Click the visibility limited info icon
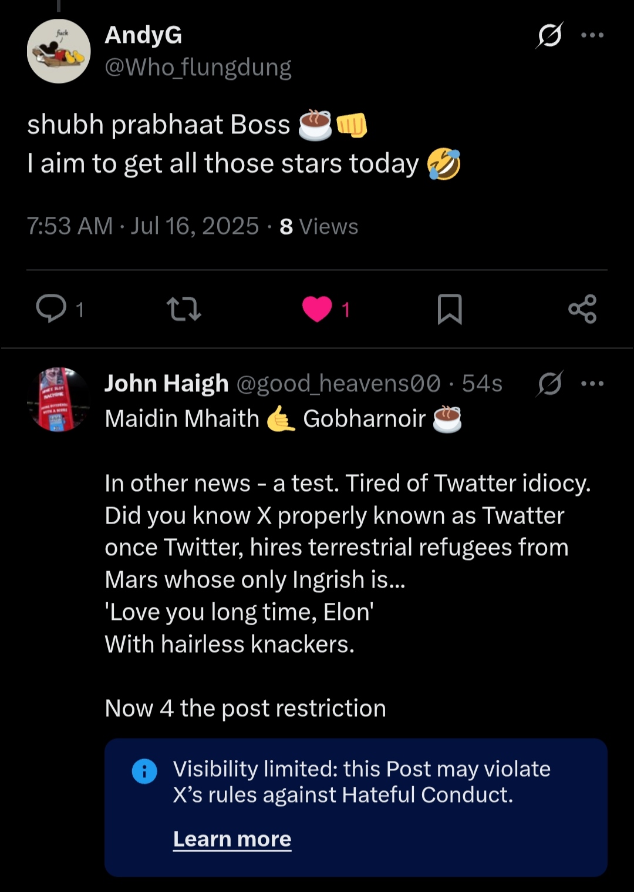The height and width of the screenshot is (892, 634). tap(144, 771)
